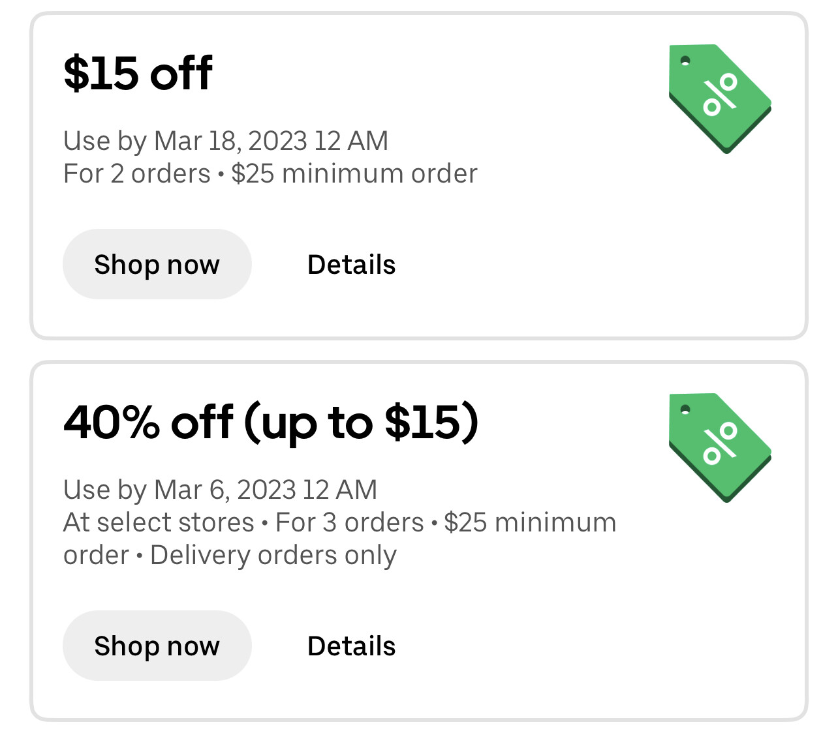The image size is (838, 731).
Task: Open Details for the $15 off offer
Action: tap(351, 264)
